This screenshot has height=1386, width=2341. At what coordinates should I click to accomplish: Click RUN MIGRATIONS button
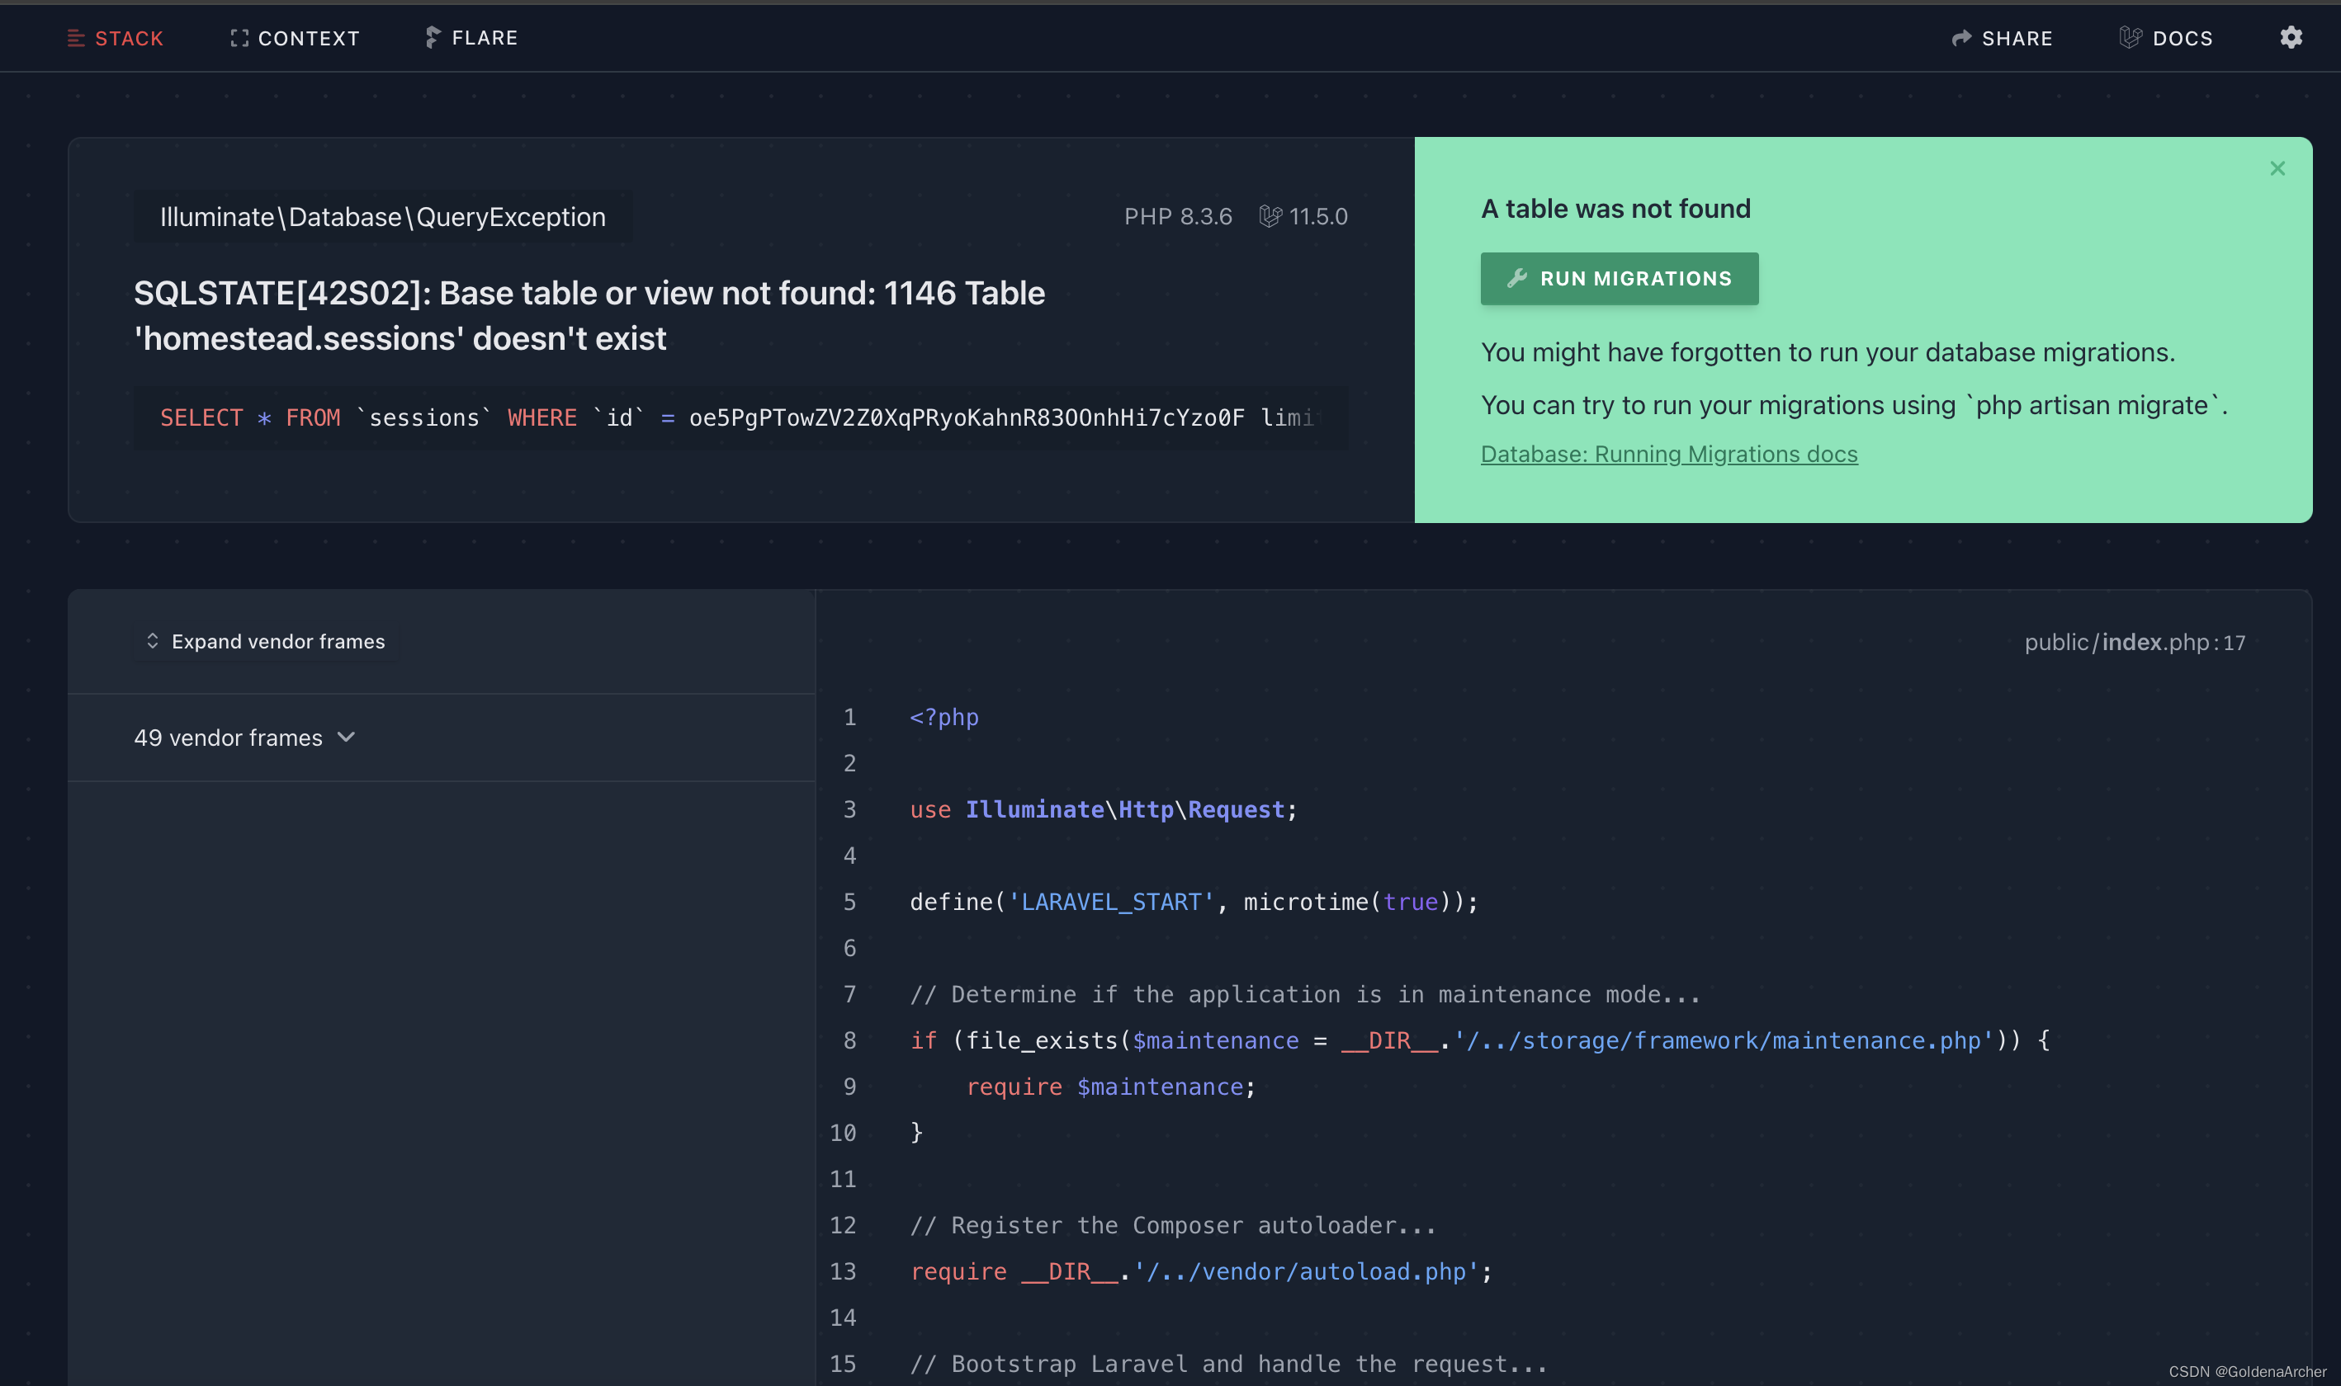(x=1618, y=277)
